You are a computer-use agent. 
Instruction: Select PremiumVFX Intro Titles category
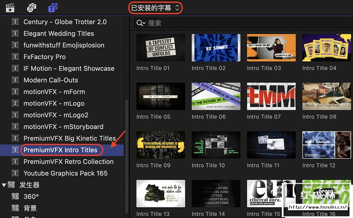click(x=60, y=150)
